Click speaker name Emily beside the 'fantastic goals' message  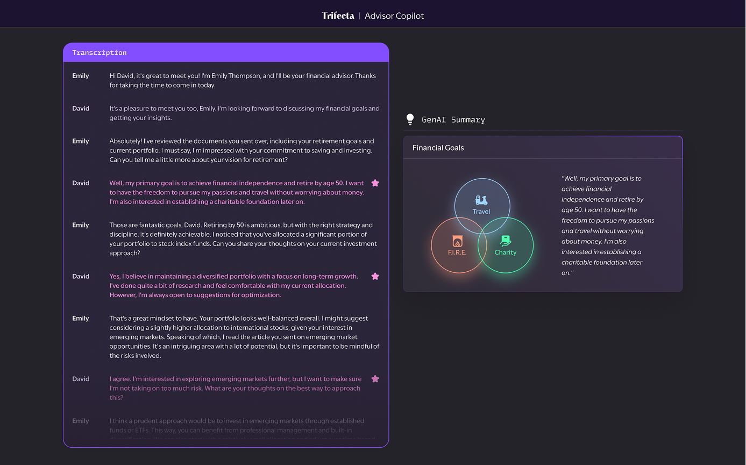click(81, 225)
